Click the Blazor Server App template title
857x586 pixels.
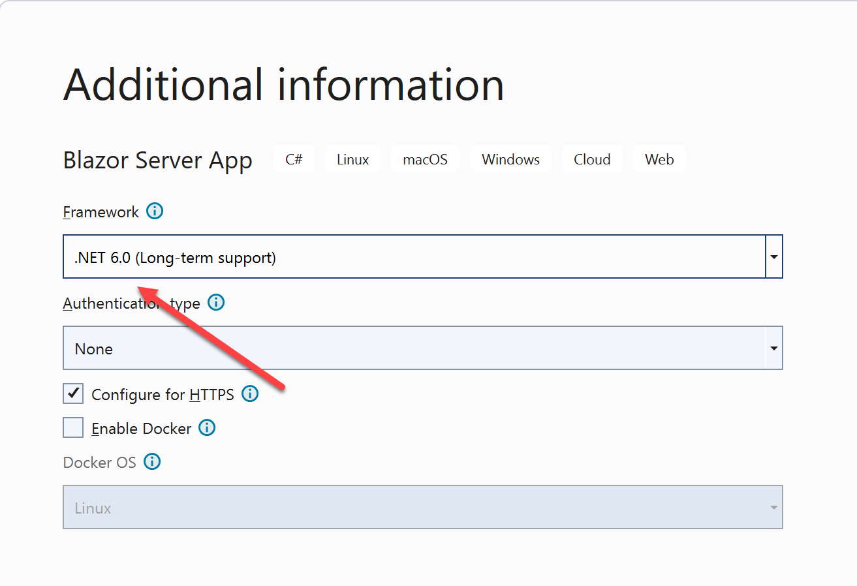(x=157, y=161)
